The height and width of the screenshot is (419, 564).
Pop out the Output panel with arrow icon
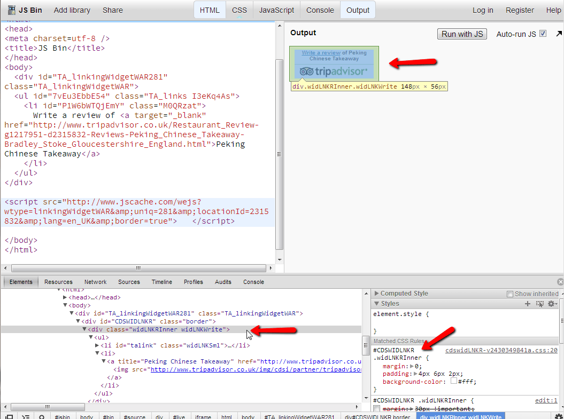[559, 34]
